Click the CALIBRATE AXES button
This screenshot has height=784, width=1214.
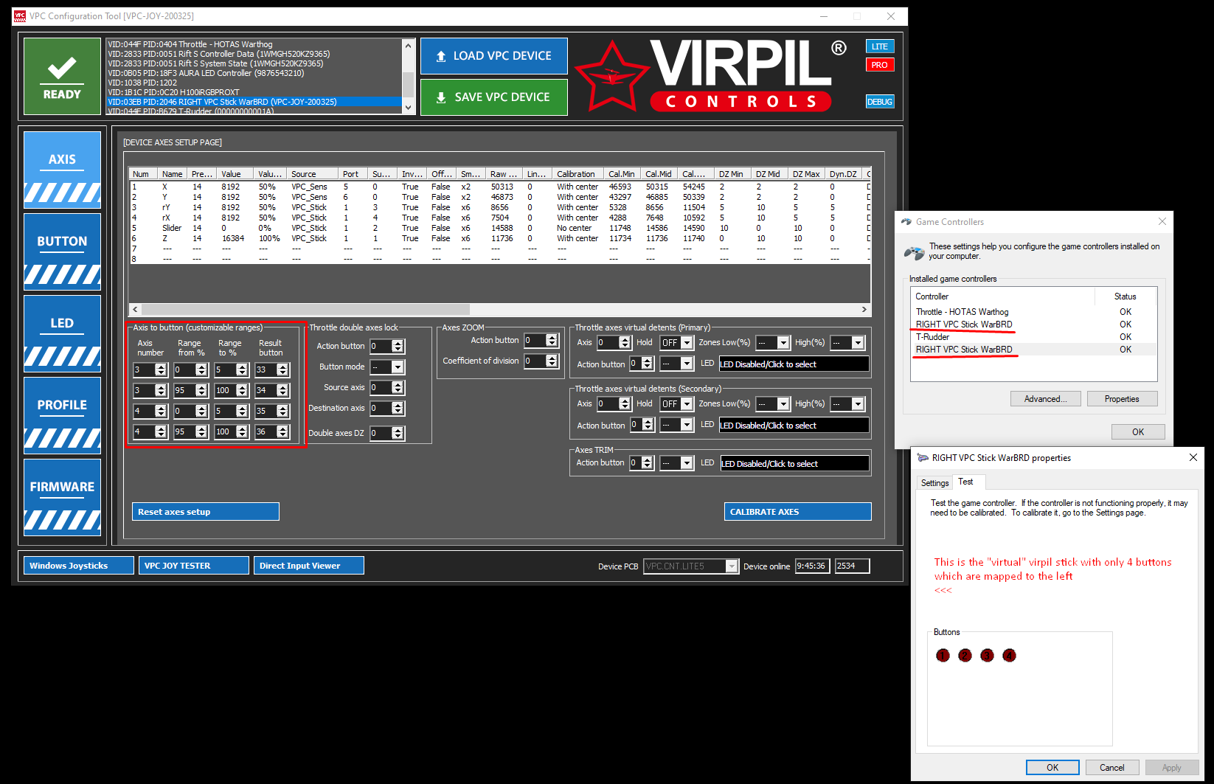[x=797, y=511]
